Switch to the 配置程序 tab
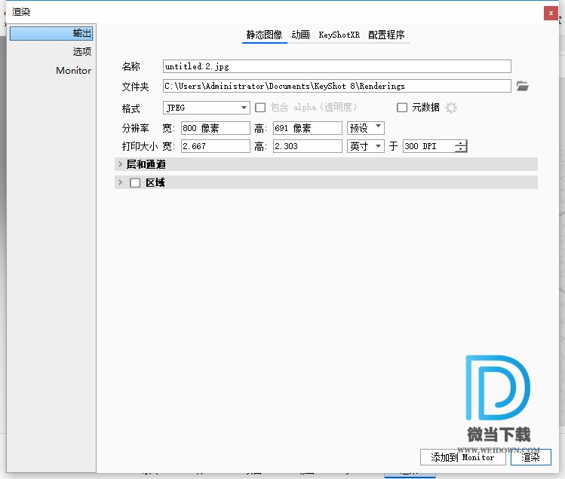This screenshot has width=565, height=479. pos(386,35)
